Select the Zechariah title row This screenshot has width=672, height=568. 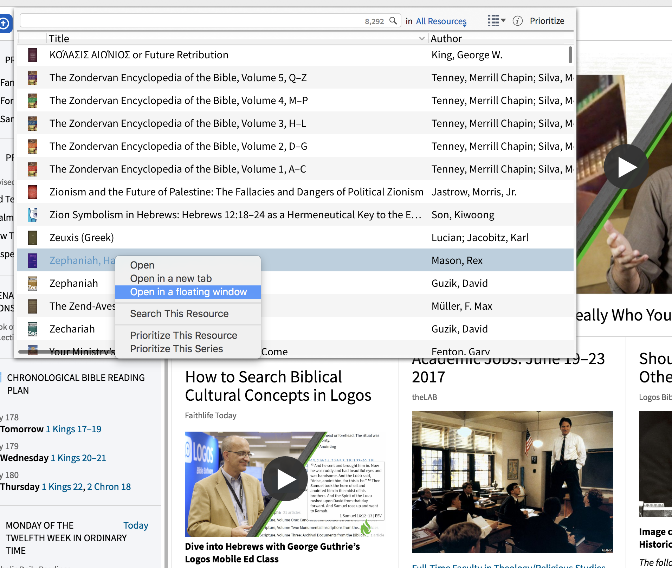coord(72,329)
